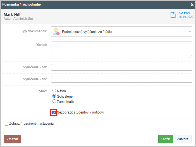
Task: Click the 25.10.2022 date link
Action: tap(186, 17)
